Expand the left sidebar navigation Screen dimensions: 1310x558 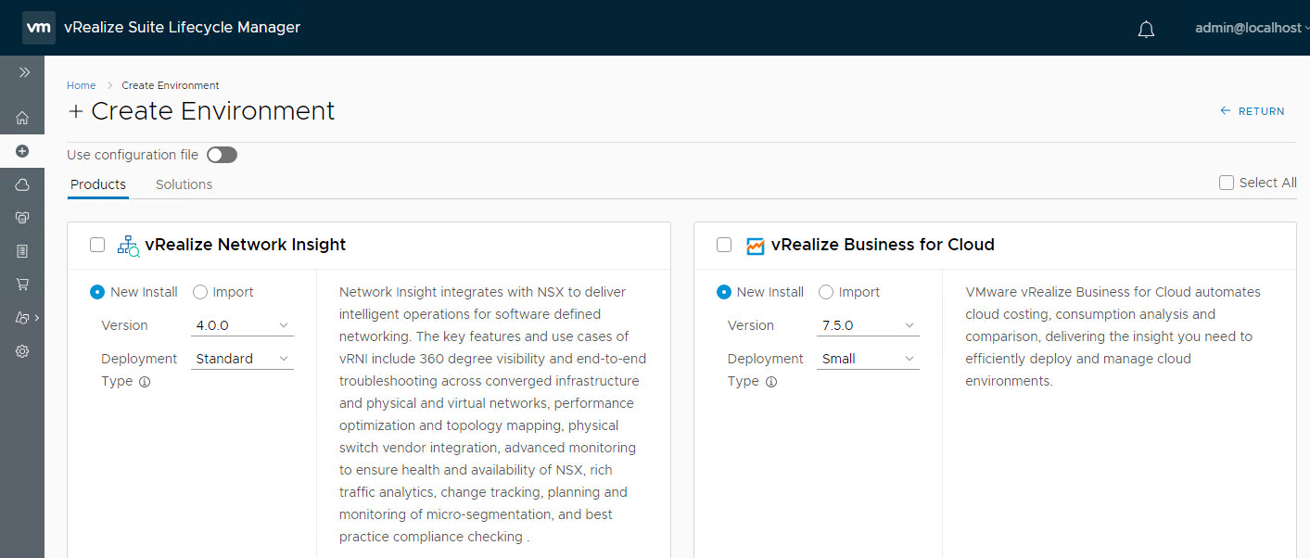click(x=24, y=72)
